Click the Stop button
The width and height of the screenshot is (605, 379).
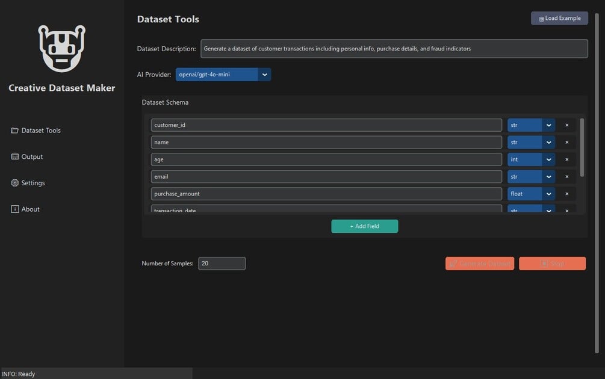click(x=552, y=263)
